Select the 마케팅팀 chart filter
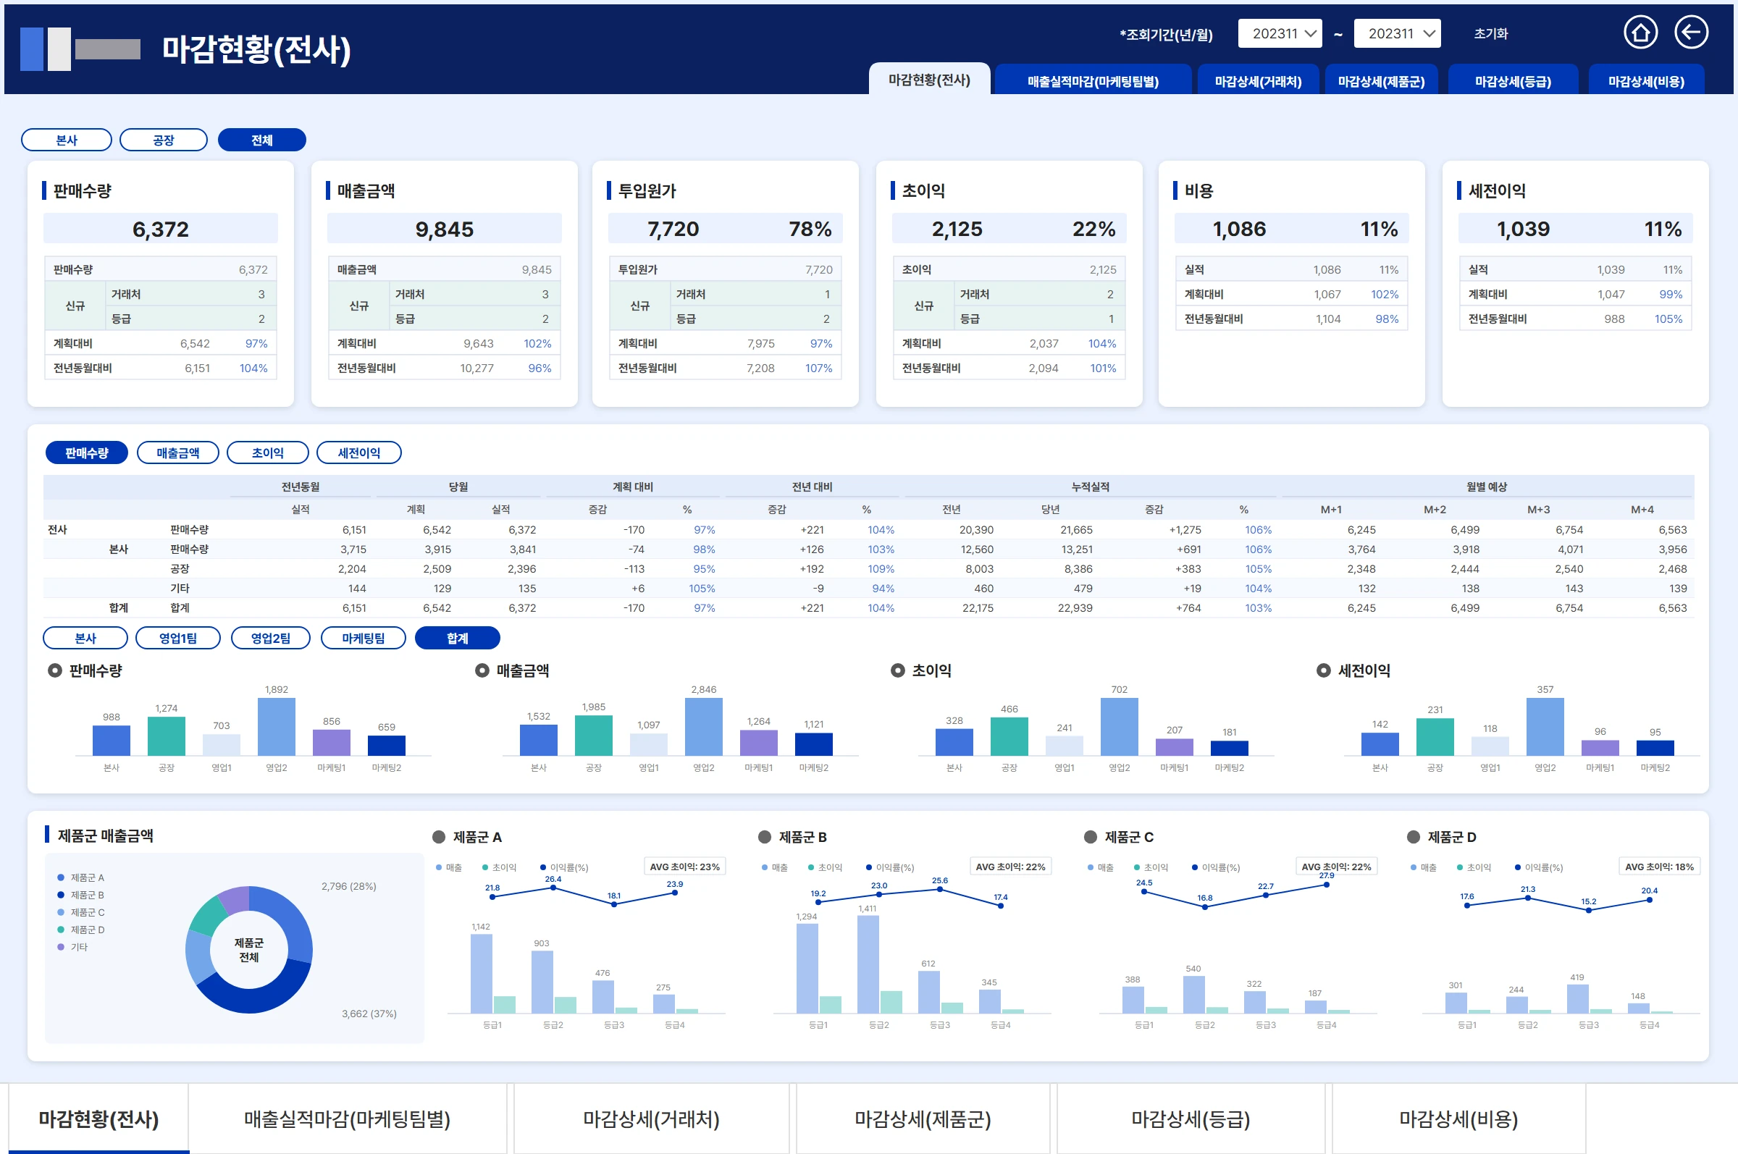The image size is (1738, 1154). (x=363, y=638)
